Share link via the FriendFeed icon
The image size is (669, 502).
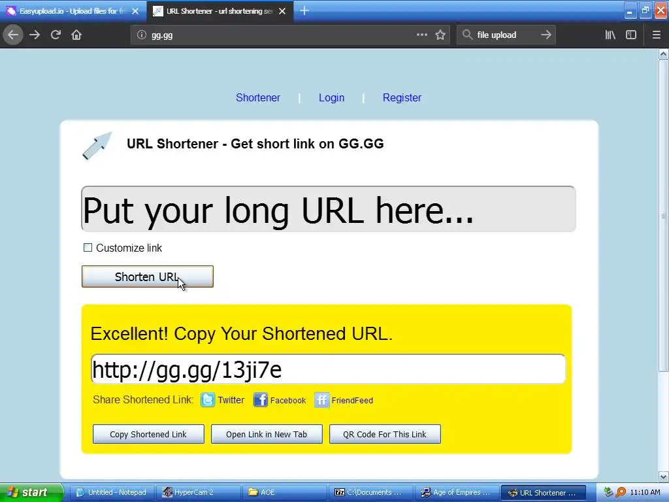click(321, 400)
